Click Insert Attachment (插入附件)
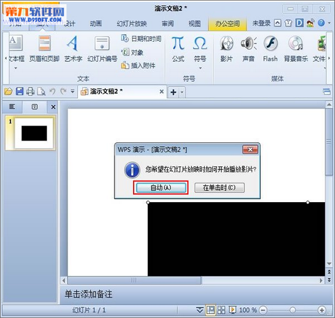Viewport: 335px width, 318px height. click(x=138, y=65)
